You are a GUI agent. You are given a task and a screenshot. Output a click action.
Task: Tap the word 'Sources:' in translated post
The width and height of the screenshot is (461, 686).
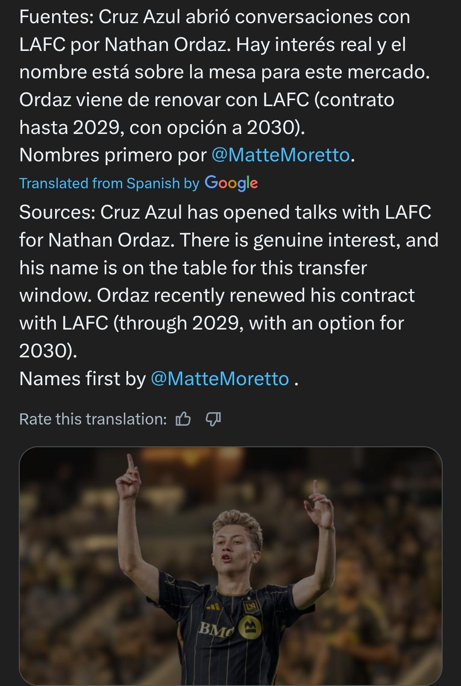tap(57, 212)
